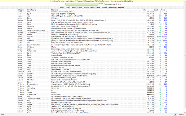Open the Help link beside Advanced search

click(119, 4)
